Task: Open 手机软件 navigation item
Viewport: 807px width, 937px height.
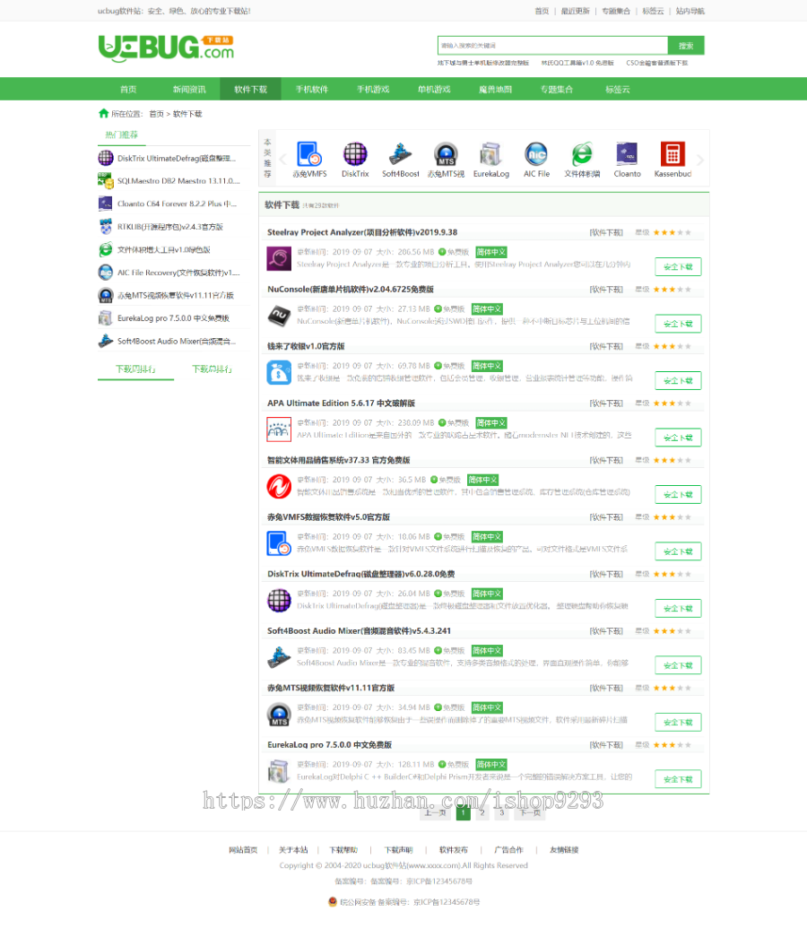Action: click(x=311, y=89)
